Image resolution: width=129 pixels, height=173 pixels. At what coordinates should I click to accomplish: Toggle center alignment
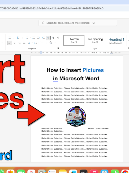coord(14,43)
